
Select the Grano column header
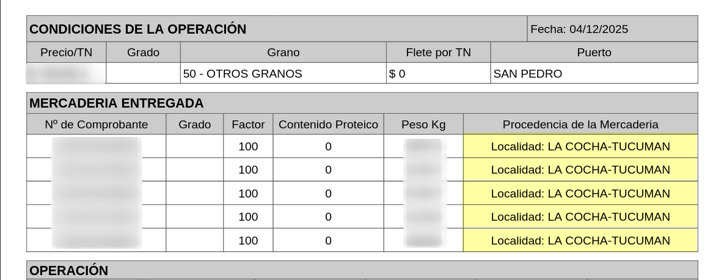tap(283, 53)
